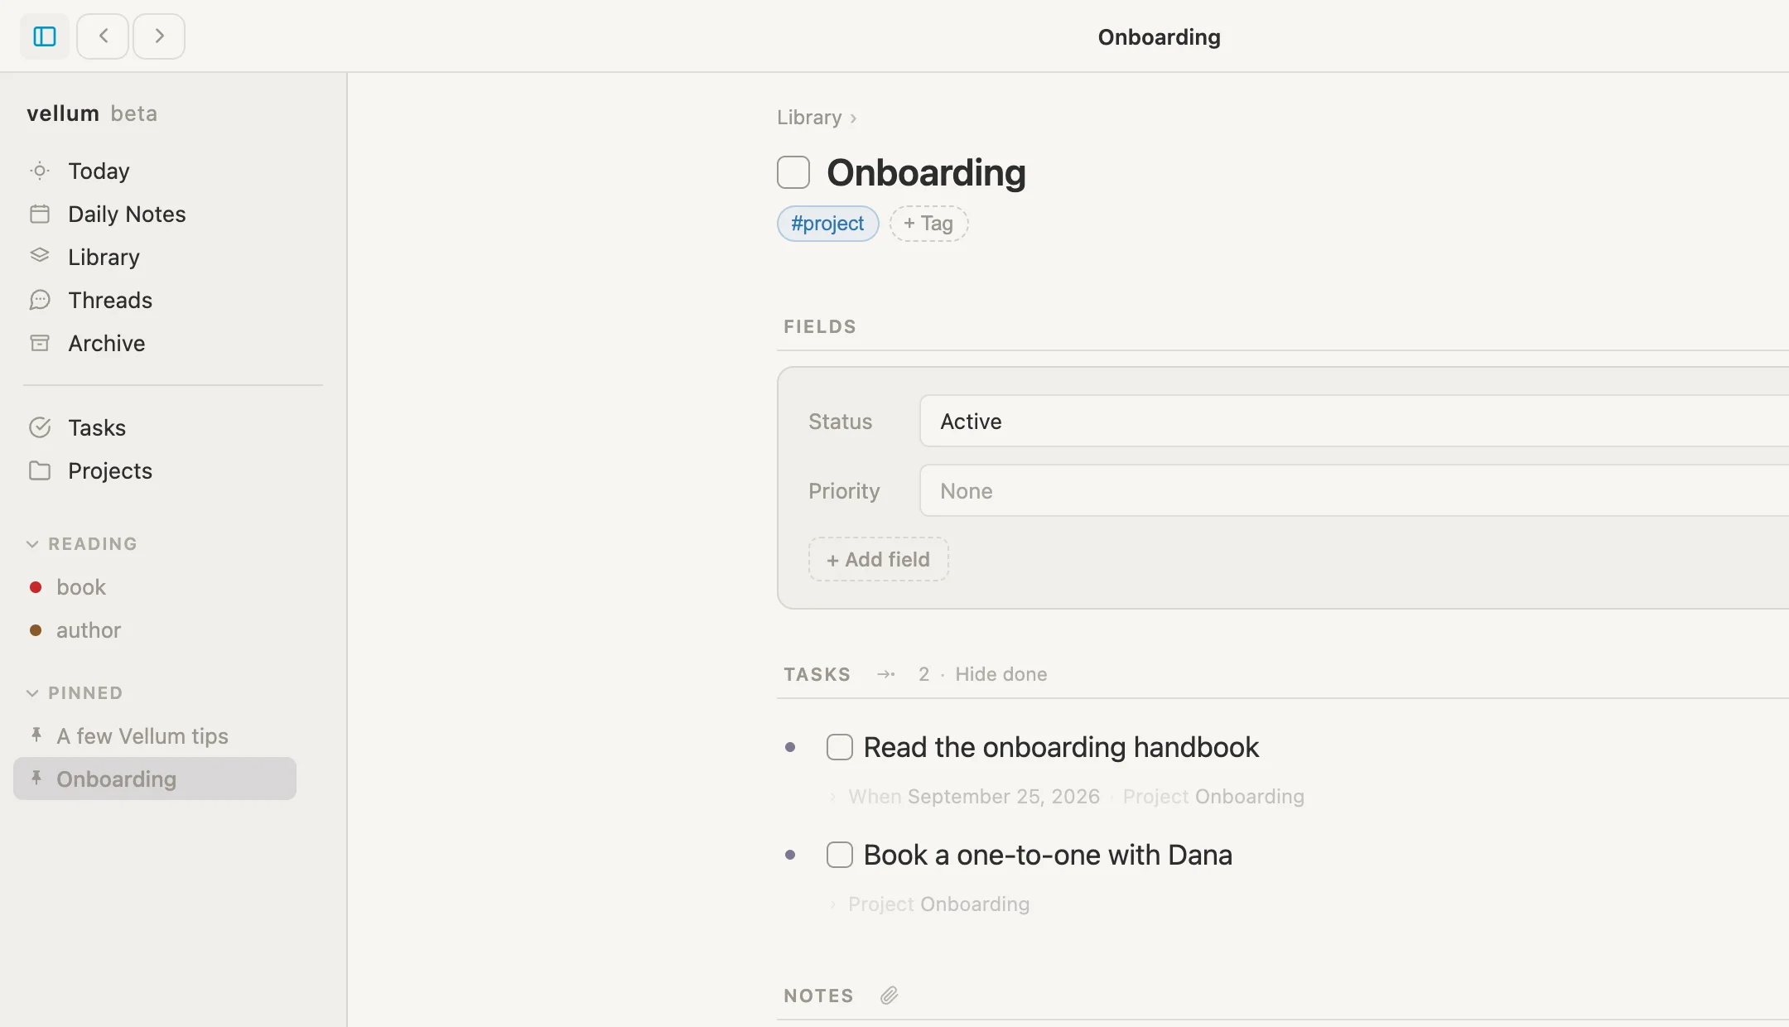Toggle the sidebar panel icon

coord(45,36)
